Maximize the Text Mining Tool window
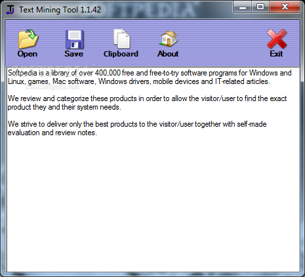 [x=260, y=7]
